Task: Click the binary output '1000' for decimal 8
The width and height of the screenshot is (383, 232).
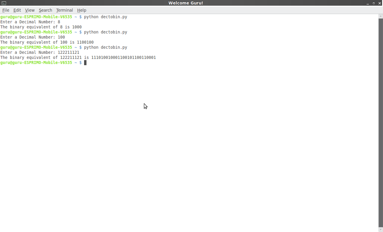Action: 77,27
